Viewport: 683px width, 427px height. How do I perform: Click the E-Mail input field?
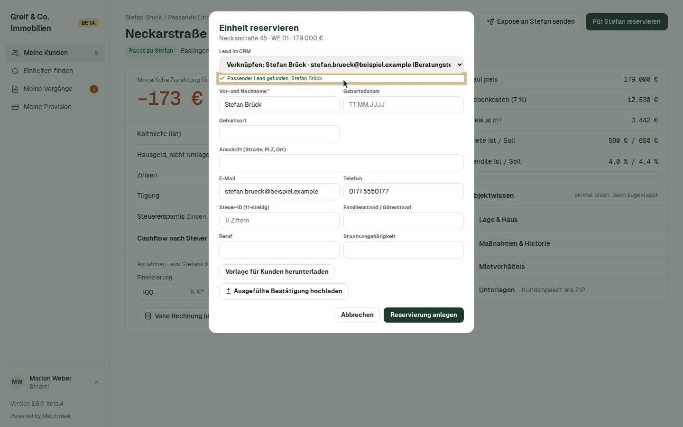click(279, 192)
